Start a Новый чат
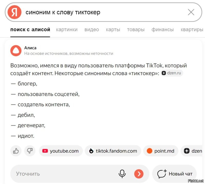The height and width of the screenshot is (184, 205). pos(175,174)
